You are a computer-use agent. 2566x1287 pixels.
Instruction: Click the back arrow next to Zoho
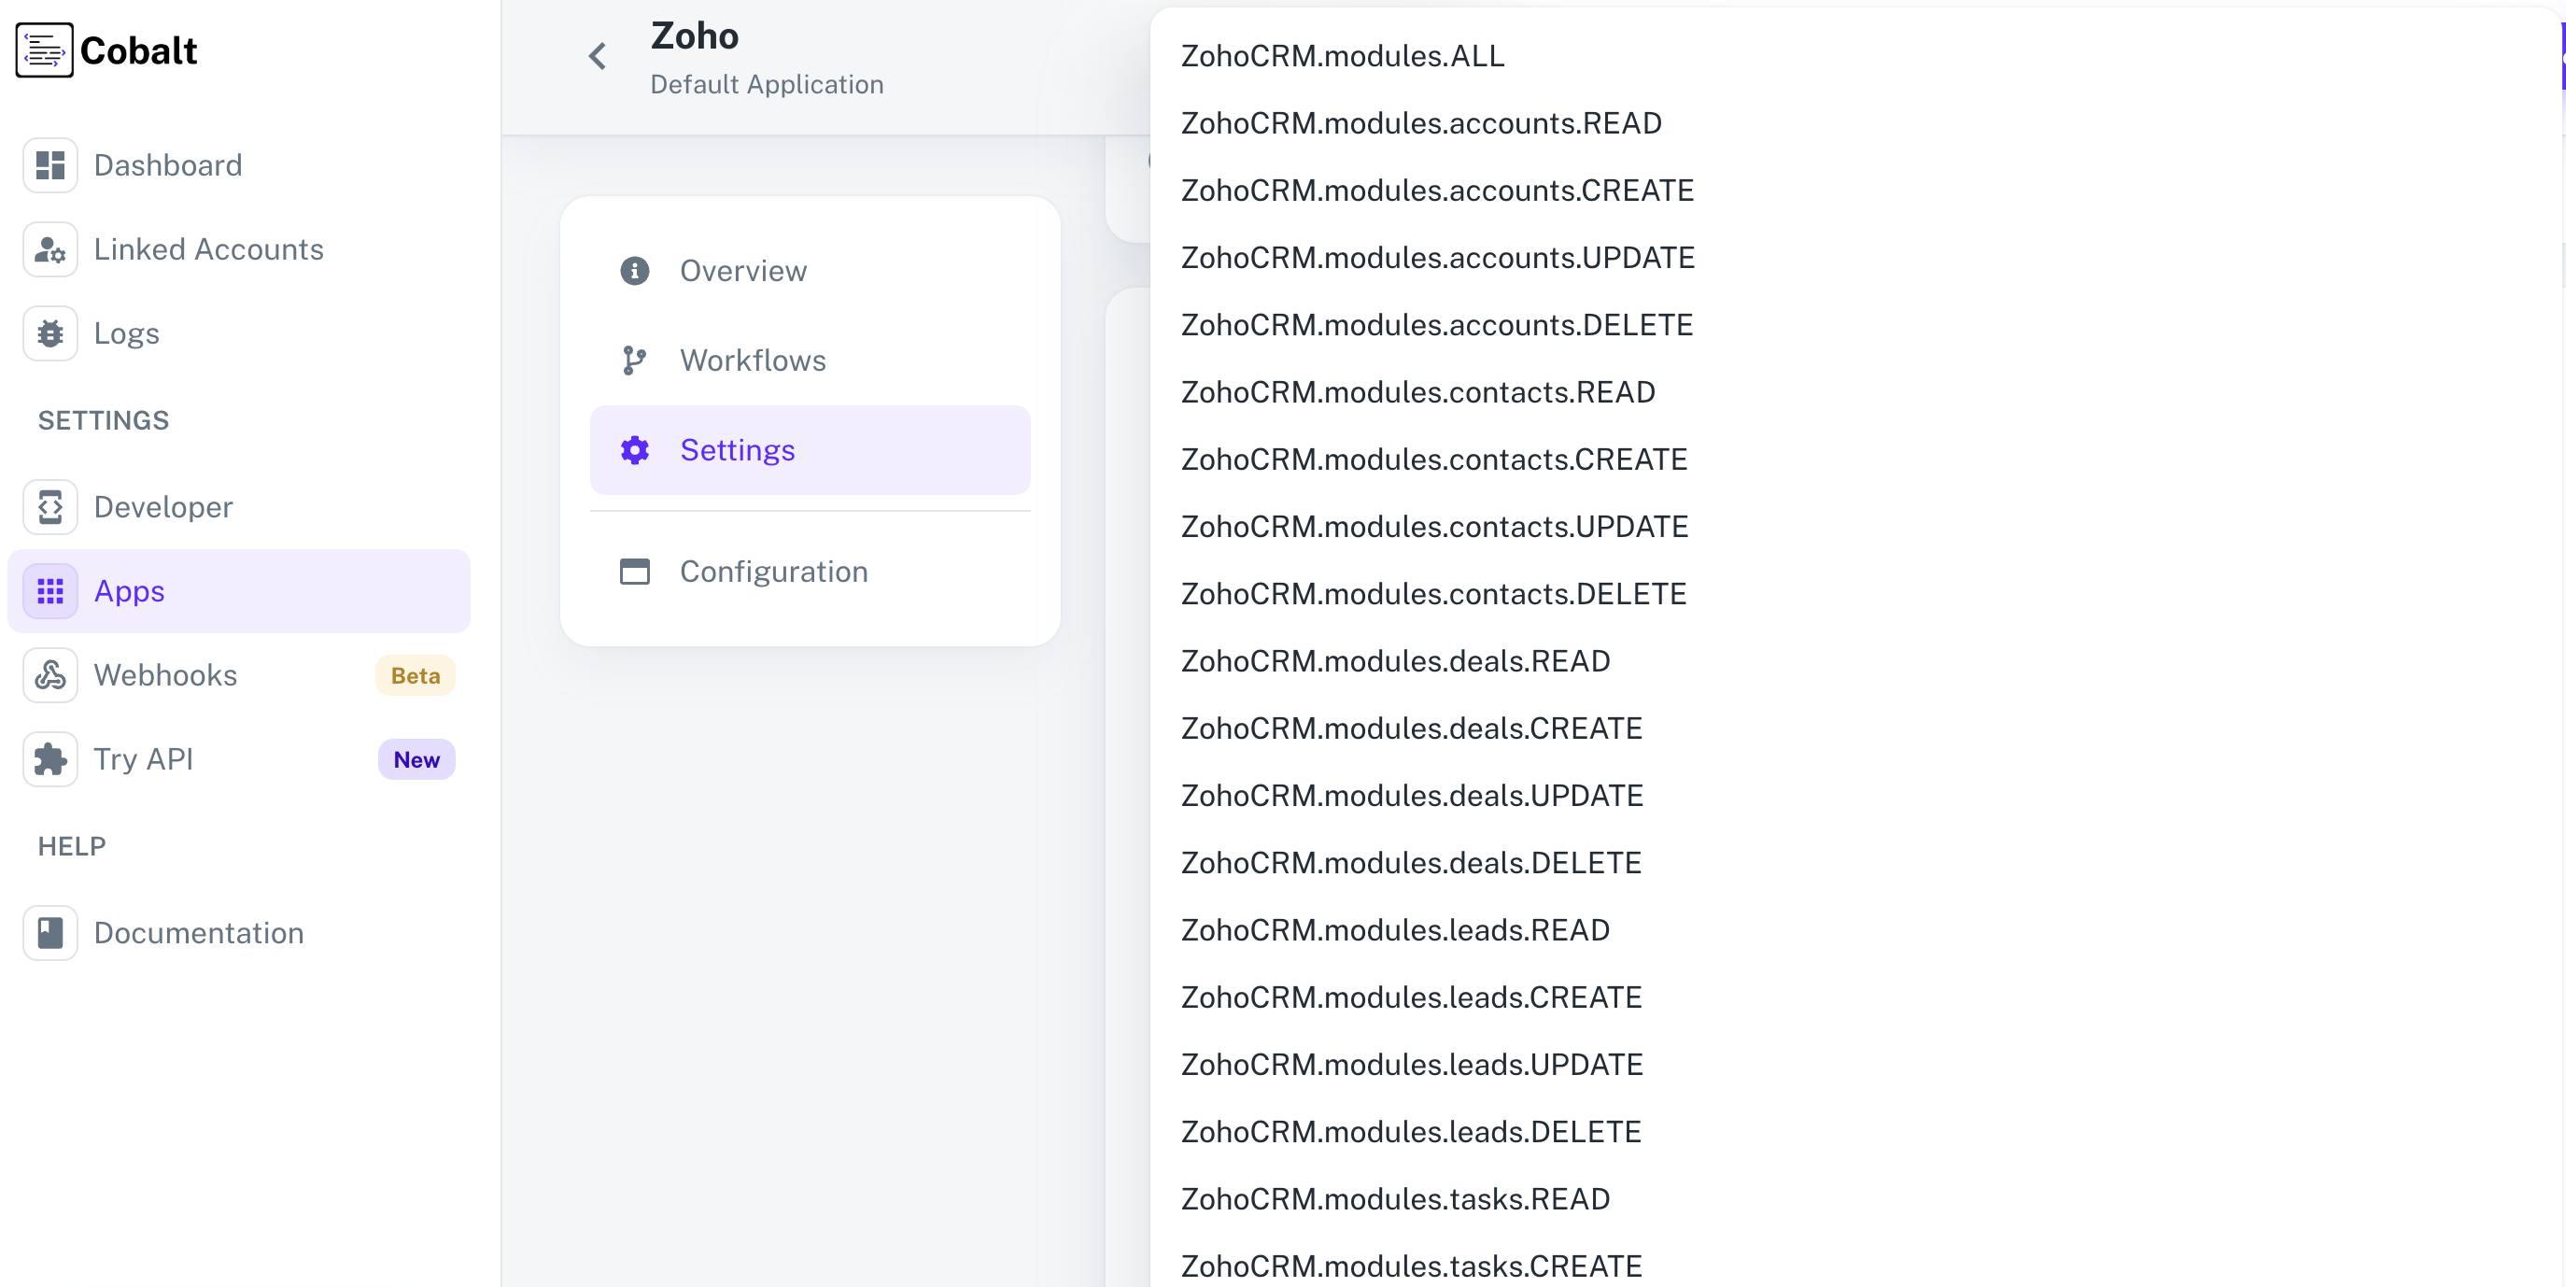(598, 56)
